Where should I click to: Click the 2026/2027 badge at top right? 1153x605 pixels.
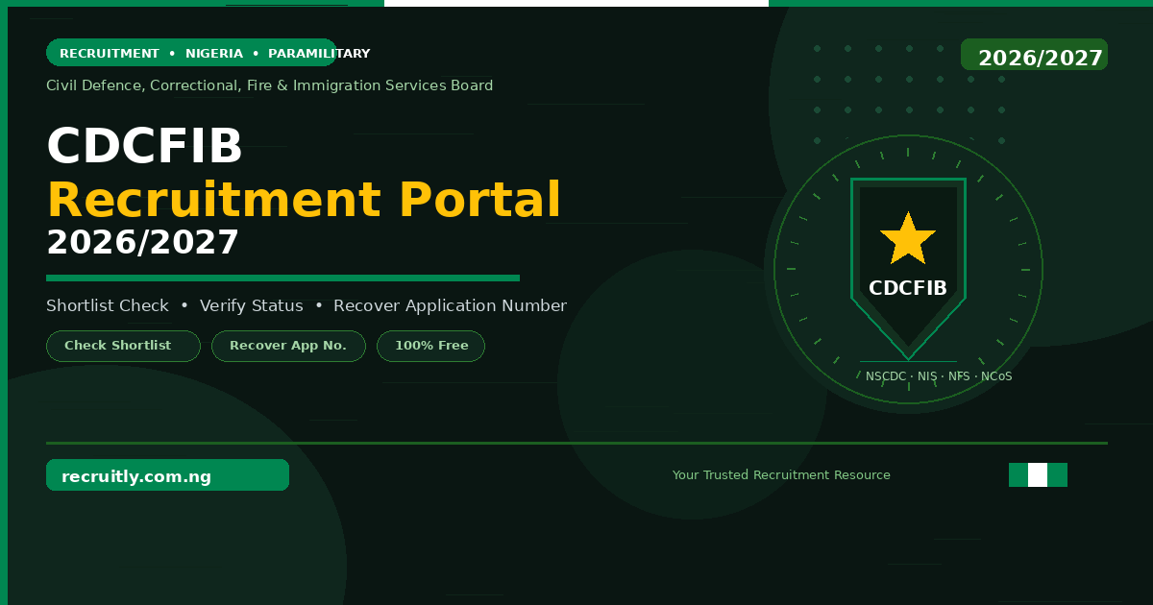tap(1034, 55)
